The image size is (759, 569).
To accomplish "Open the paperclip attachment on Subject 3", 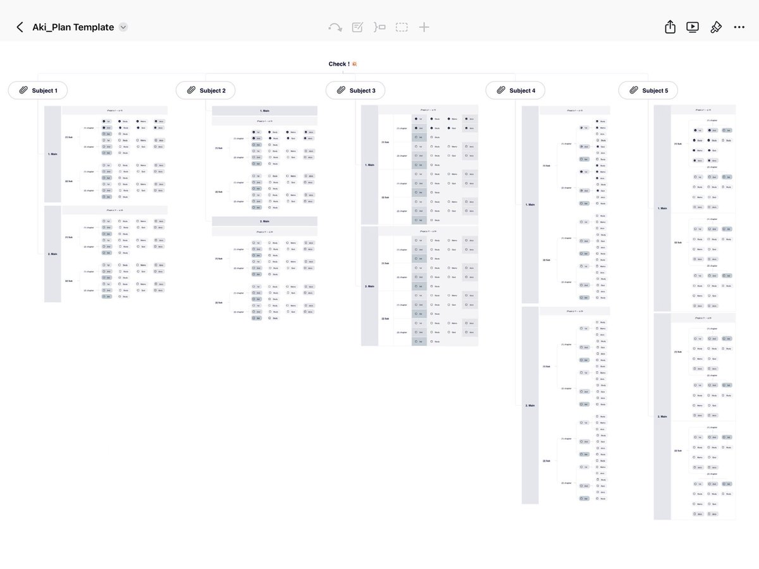I will coord(340,90).
